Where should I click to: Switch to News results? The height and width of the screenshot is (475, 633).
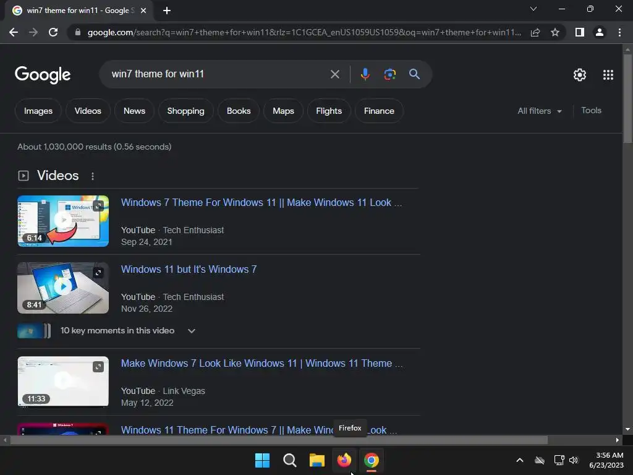[134, 111]
